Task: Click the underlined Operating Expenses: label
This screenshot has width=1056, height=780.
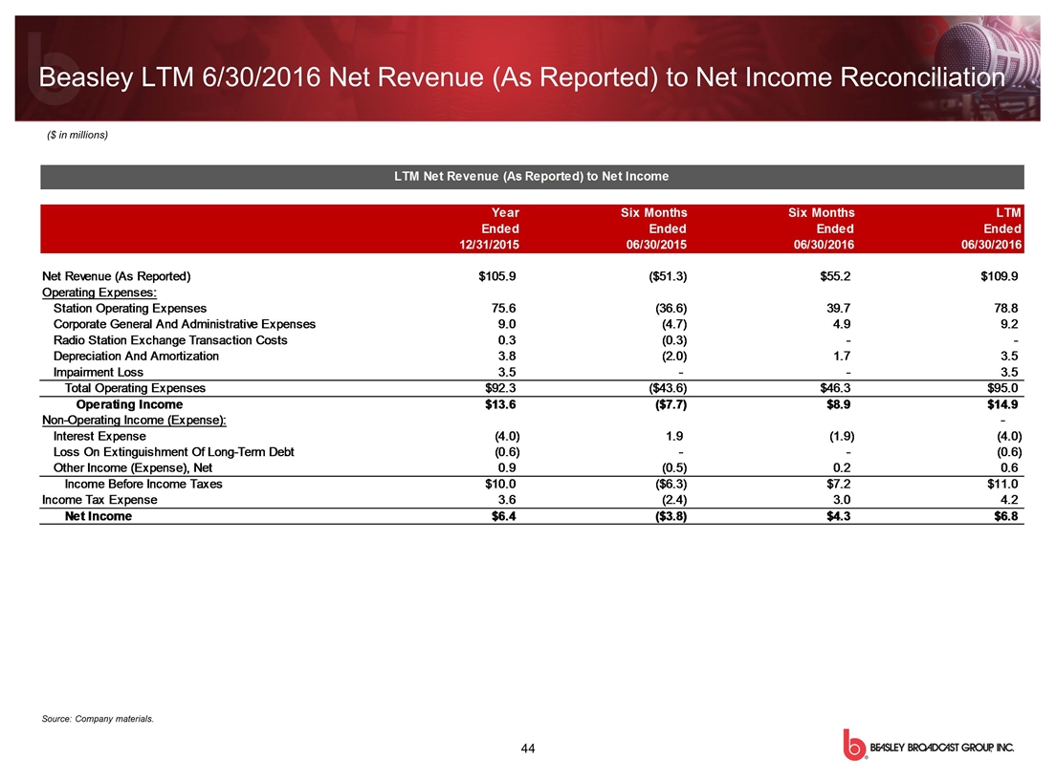Action: [x=99, y=292]
